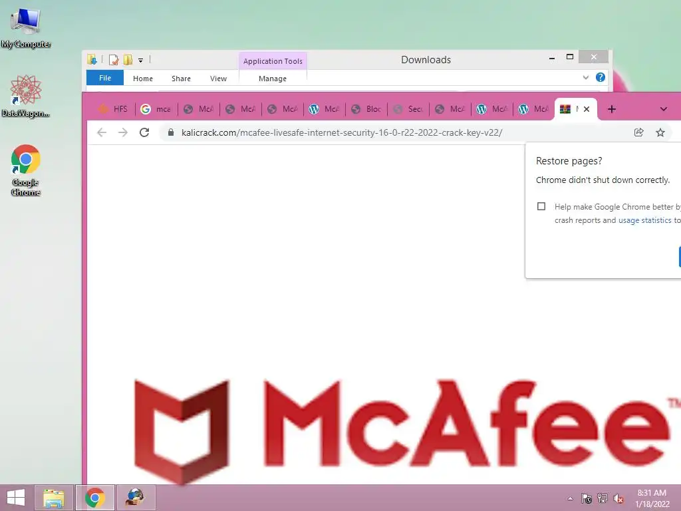Open network status tray icon
This screenshot has width=681, height=511.
click(603, 498)
